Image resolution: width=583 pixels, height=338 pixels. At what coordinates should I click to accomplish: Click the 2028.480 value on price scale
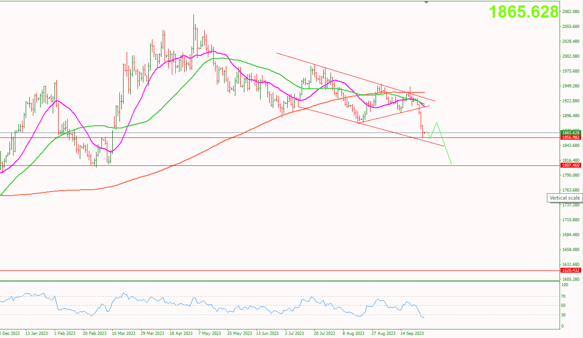click(571, 41)
